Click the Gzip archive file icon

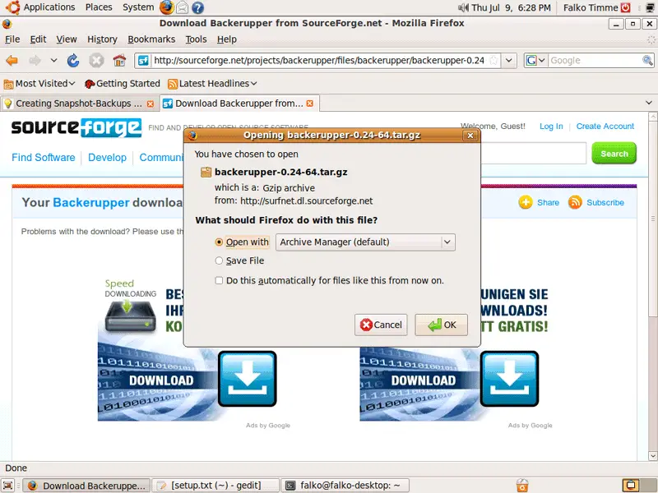(206, 173)
